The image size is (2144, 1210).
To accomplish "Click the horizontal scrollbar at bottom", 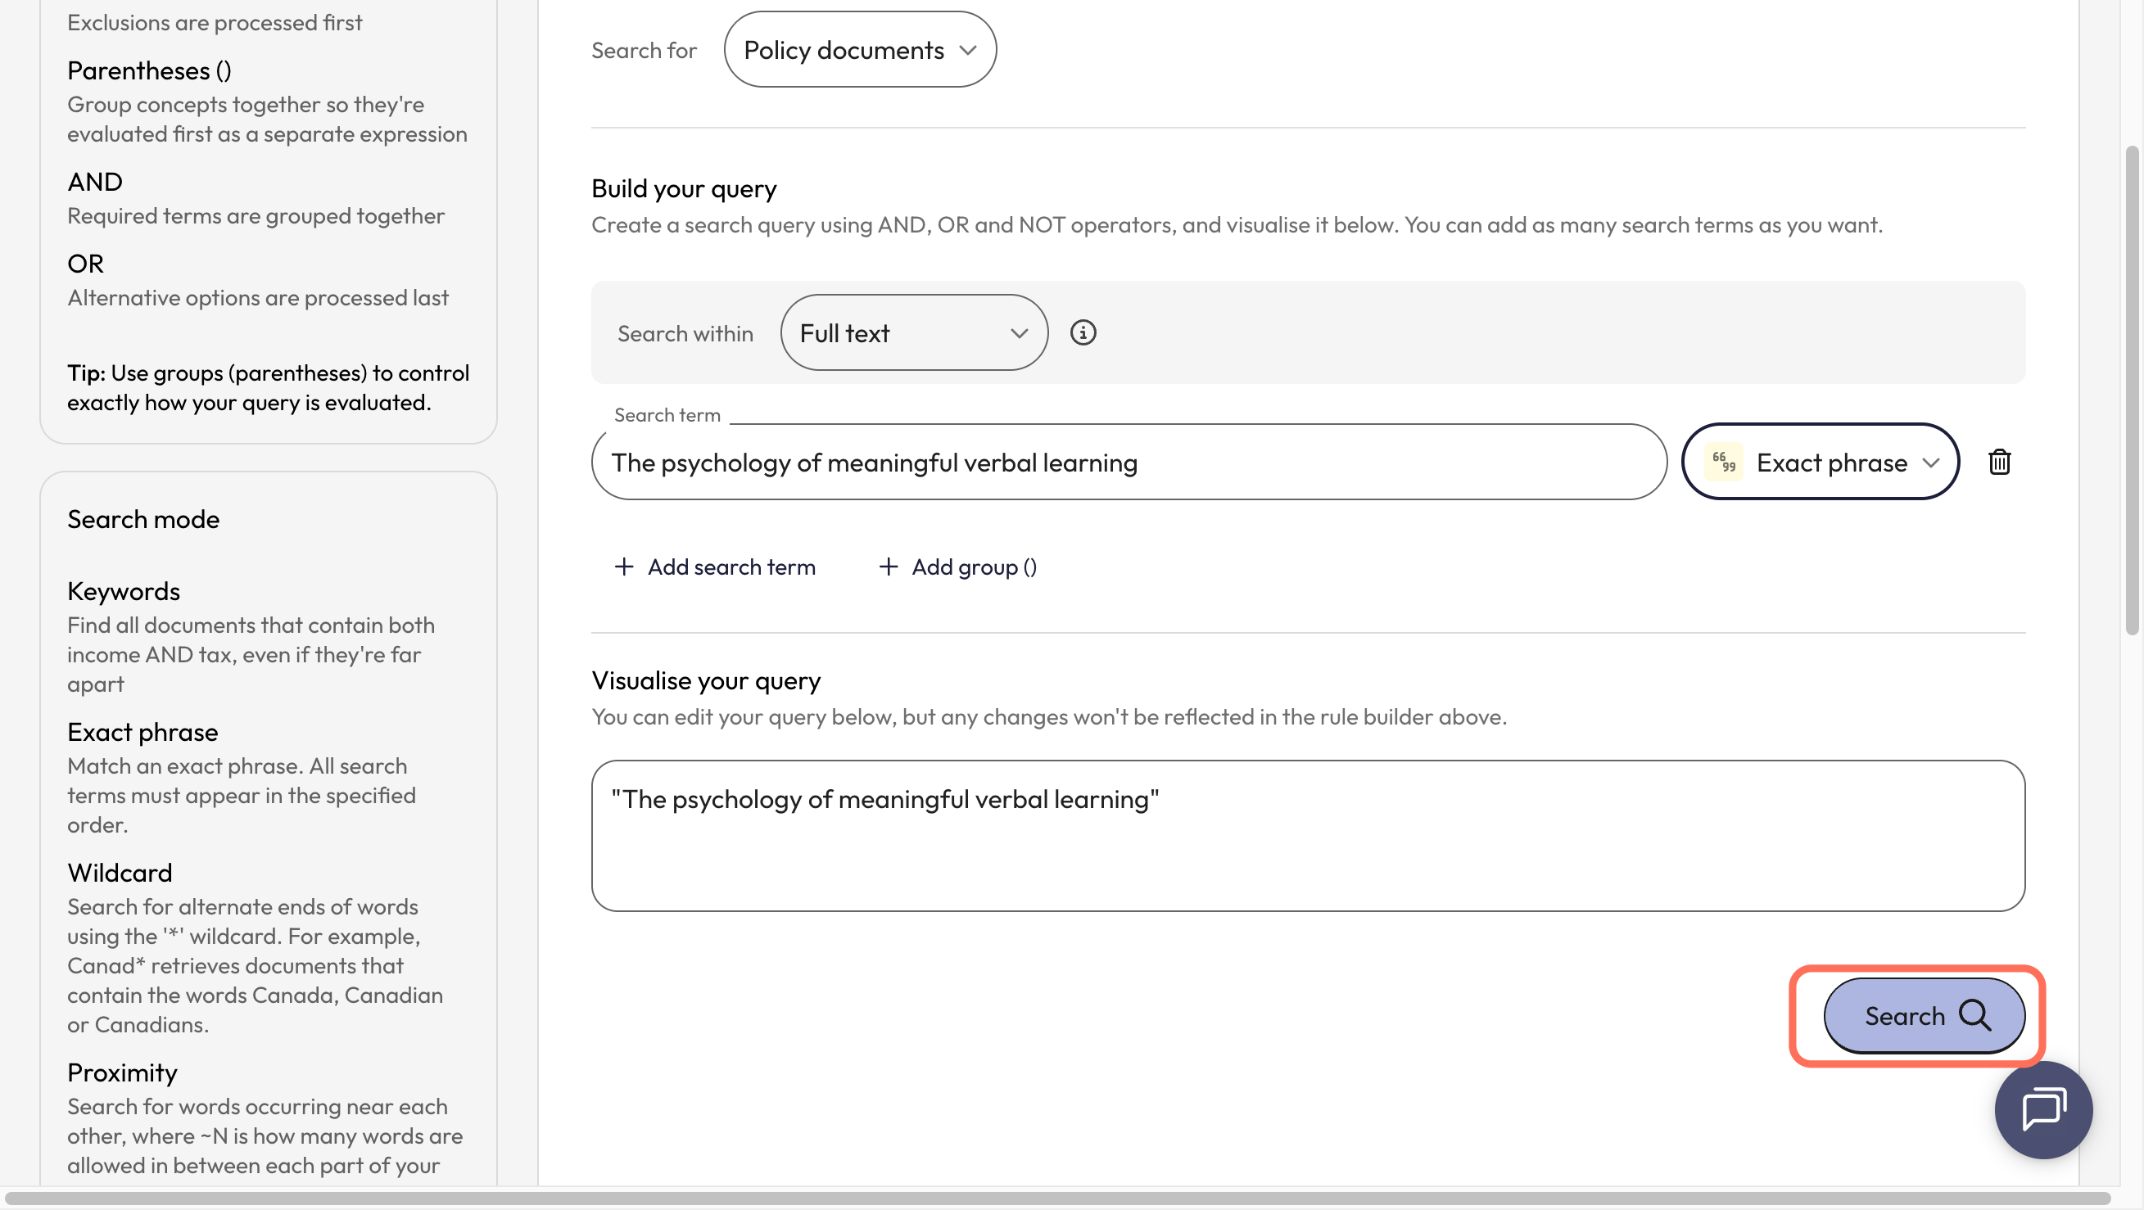I will (x=1059, y=1199).
